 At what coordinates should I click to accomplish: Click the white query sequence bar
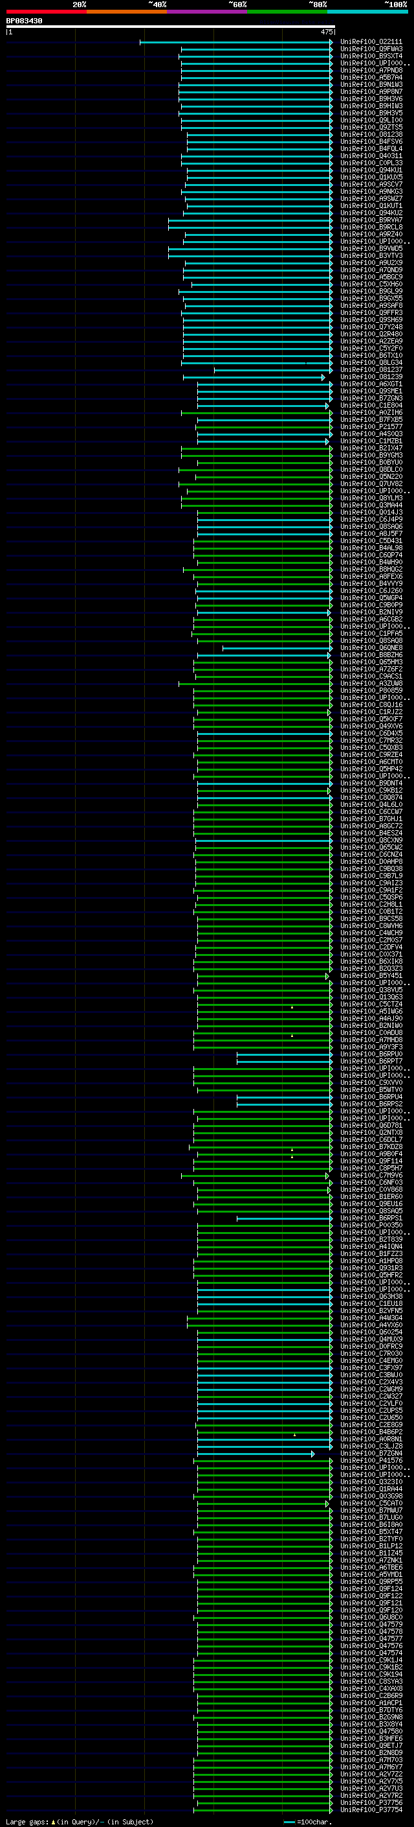coord(171,26)
